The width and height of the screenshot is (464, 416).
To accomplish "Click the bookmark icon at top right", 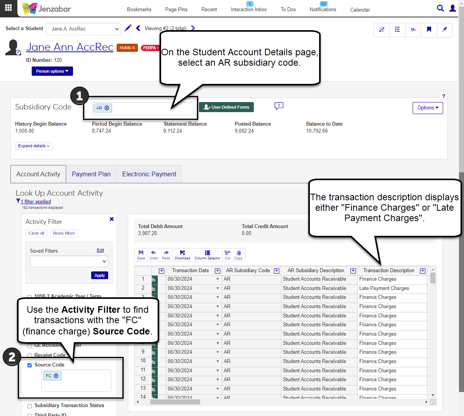I will [429, 29].
